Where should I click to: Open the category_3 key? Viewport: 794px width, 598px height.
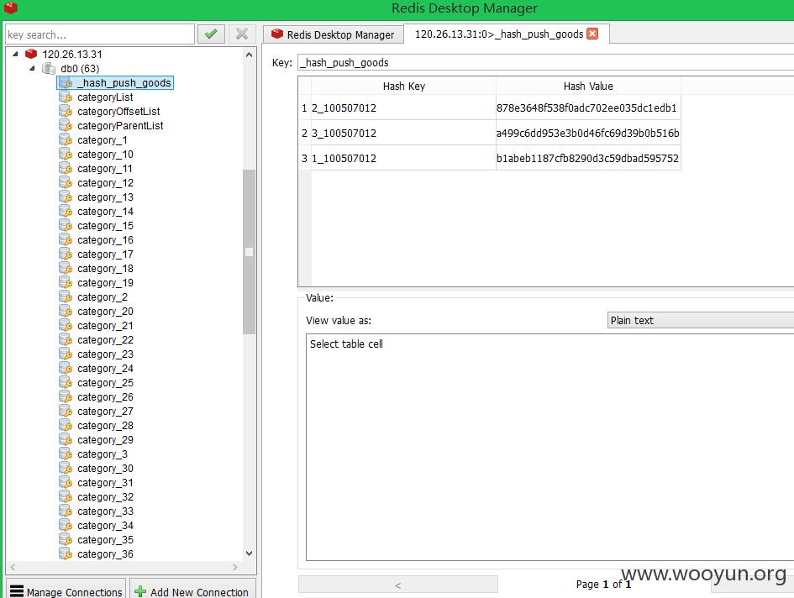coord(103,454)
